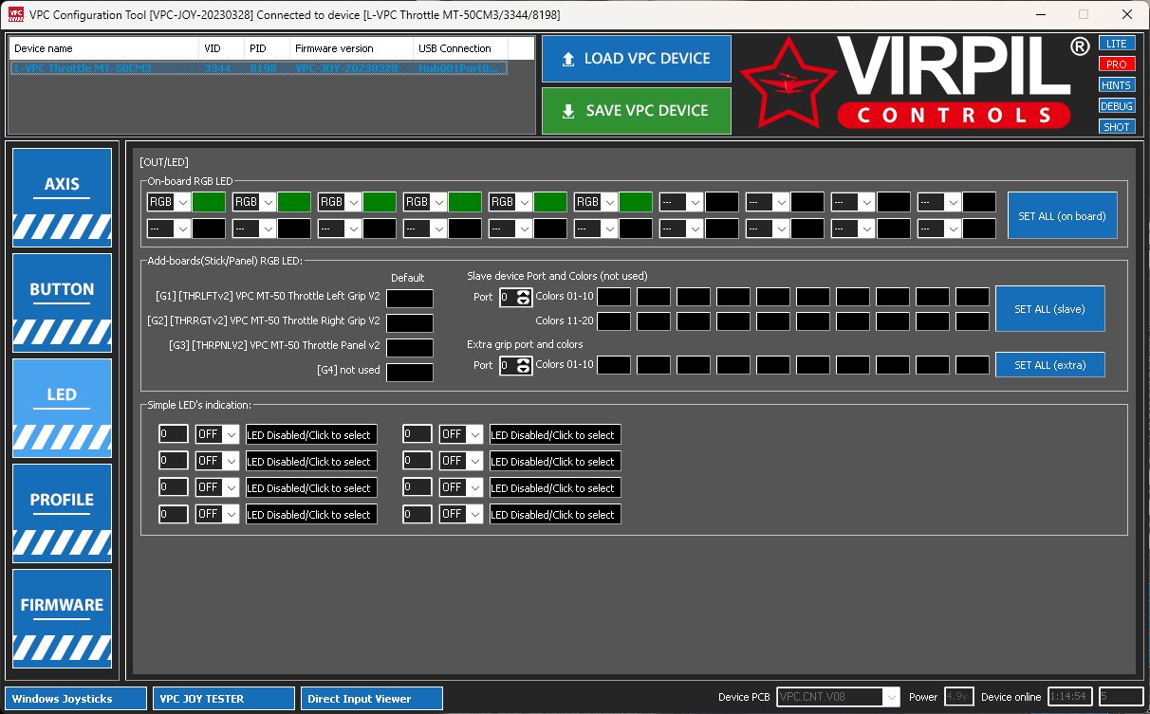The image size is (1150, 714).
Task: Toggle PRO mode
Action: (1117, 64)
